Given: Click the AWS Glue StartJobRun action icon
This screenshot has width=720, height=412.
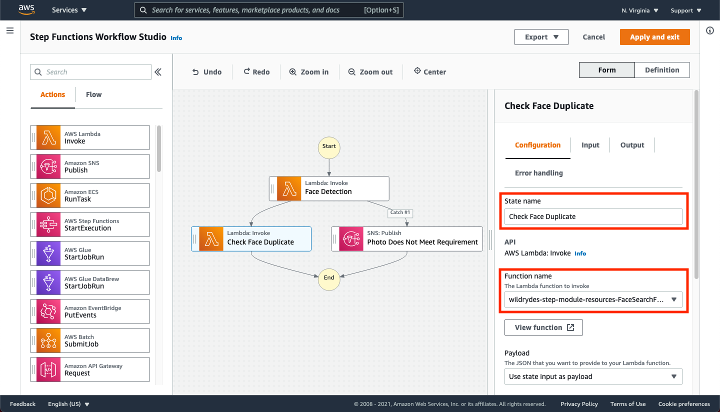Looking at the screenshot, I should click(48, 253).
